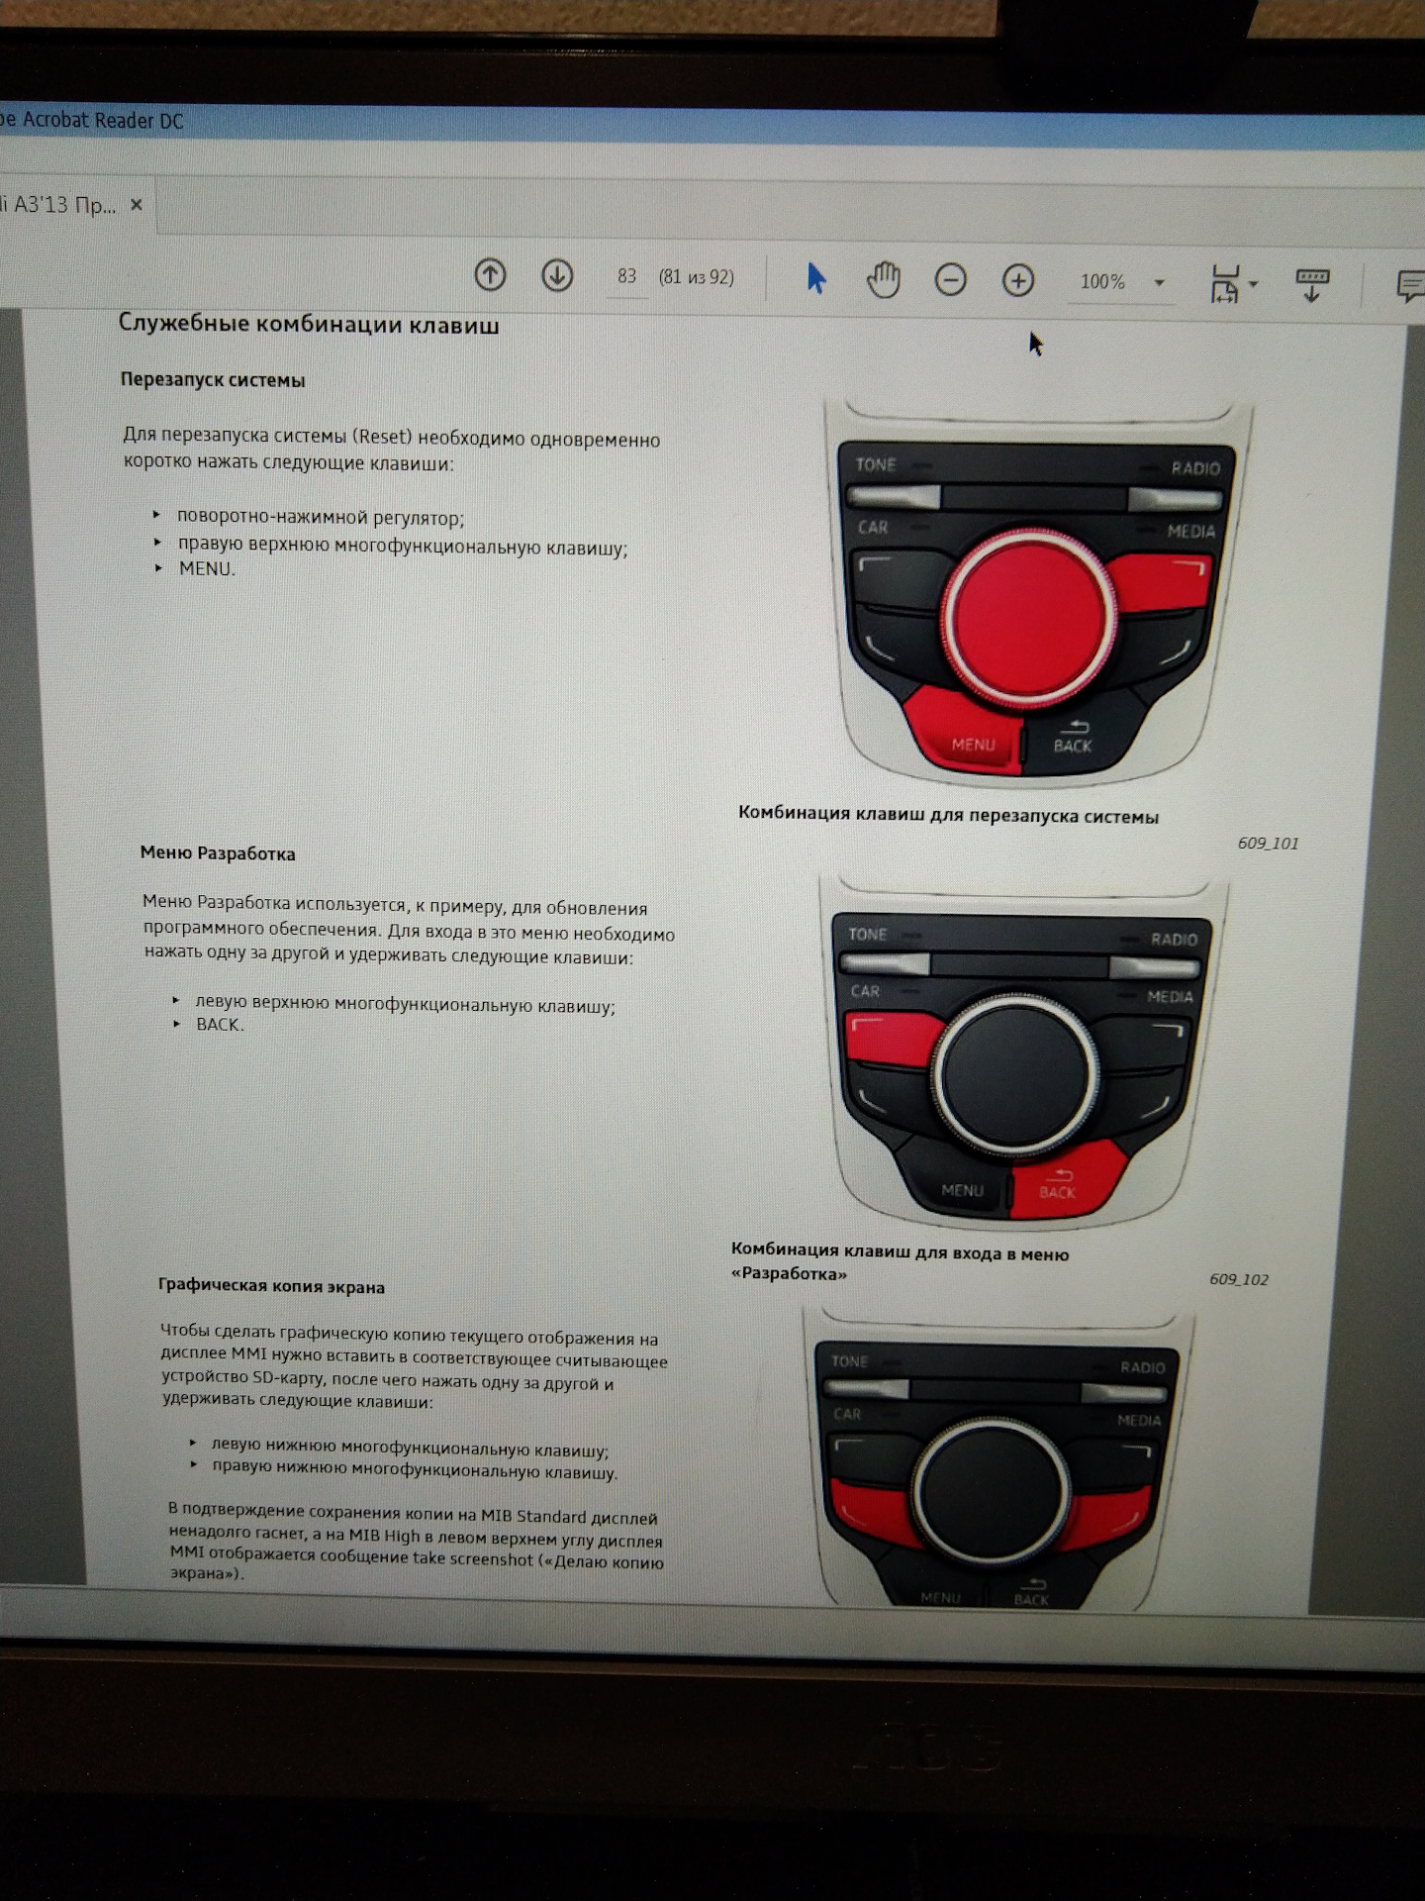Viewport: 1425px width, 1901px height.
Task: Click the 100% zoom value box
Action: [1102, 282]
